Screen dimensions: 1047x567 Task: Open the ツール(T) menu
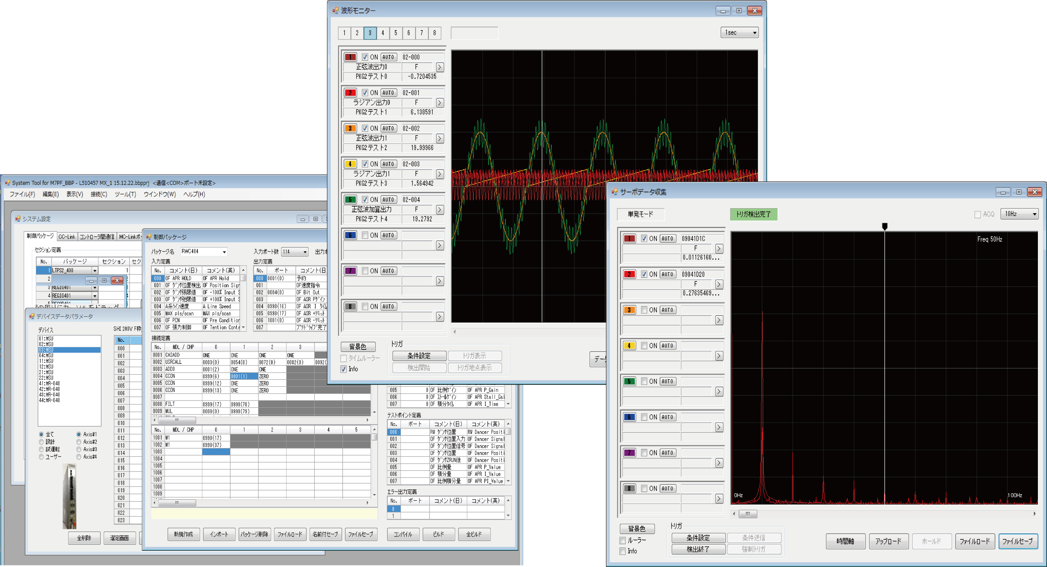coord(125,194)
